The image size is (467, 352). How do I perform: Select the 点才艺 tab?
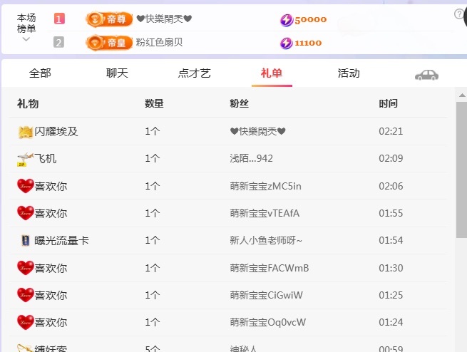tap(194, 73)
